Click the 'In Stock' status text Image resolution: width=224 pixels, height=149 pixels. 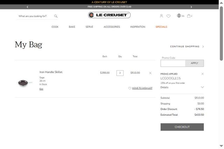pyautogui.click(x=43, y=84)
